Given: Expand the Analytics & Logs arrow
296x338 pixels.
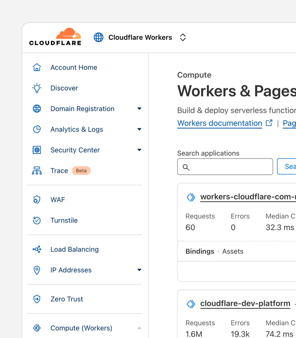Looking at the screenshot, I should pyautogui.click(x=139, y=129).
